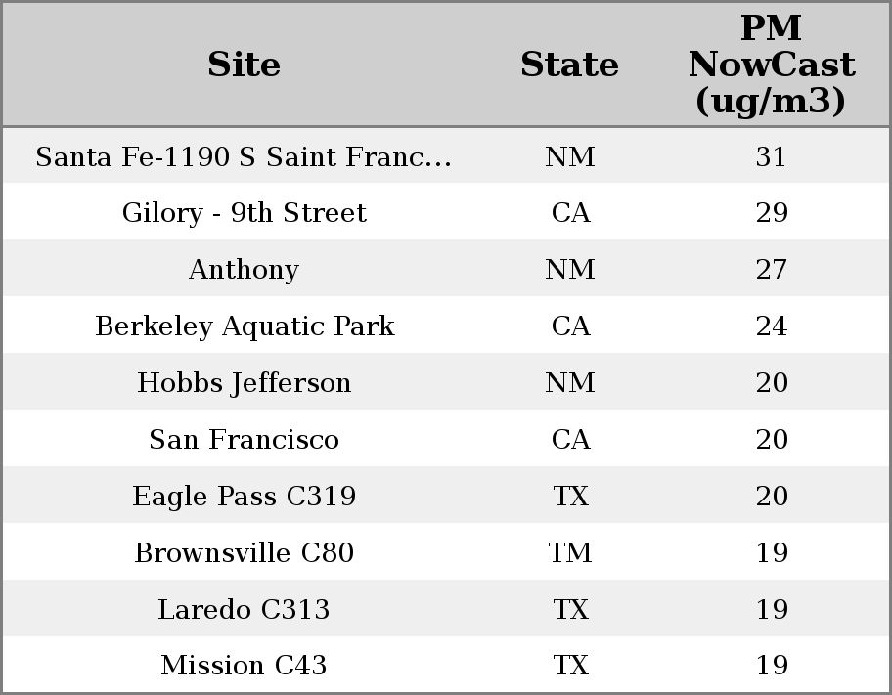The image size is (892, 695).
Task: Open the Berkeley Aquatic Park row
Action: pos(244,326)
